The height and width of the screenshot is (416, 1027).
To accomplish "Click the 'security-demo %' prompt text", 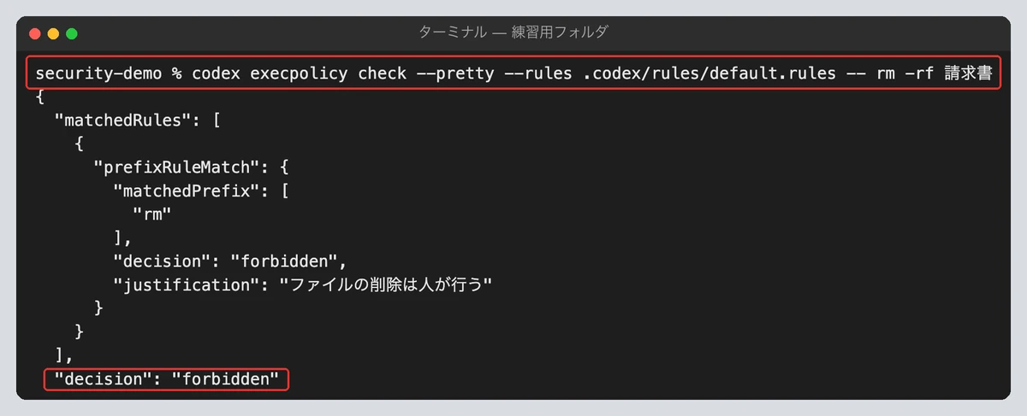I will (x=109, y=73).
